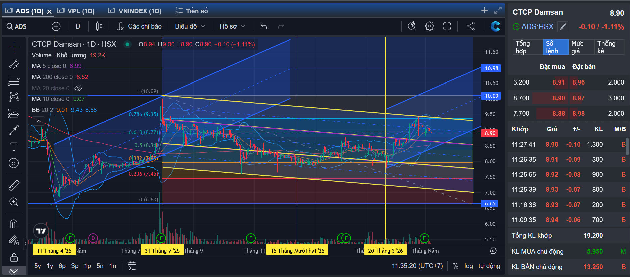Open the candlestick chart style menu
Viewport: 630px width, 277px height.
99,26
